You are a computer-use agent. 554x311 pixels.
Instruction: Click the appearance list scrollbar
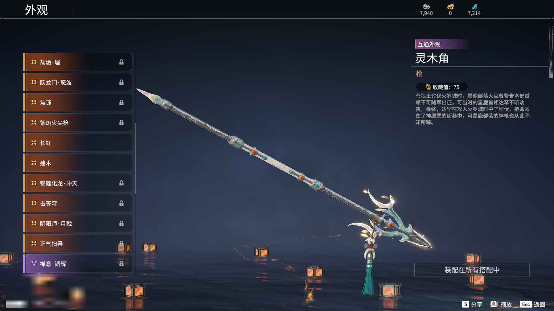136,158
